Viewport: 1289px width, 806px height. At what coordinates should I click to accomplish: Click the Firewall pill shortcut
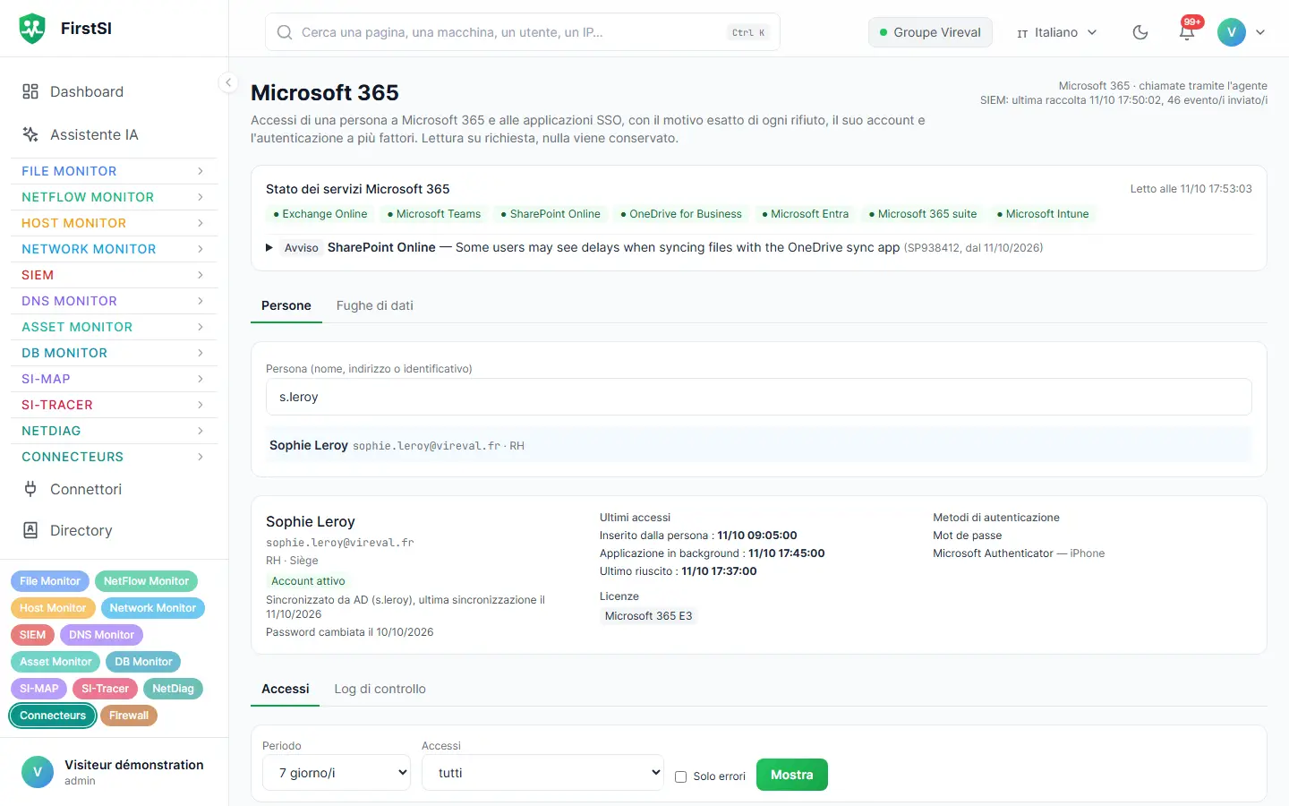[129, 716]
